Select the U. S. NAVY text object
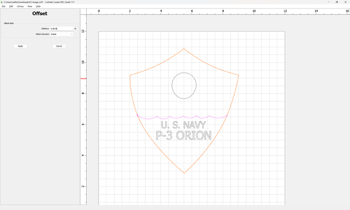The height and width of the screenshot is (210, 350). coord(184,125)
